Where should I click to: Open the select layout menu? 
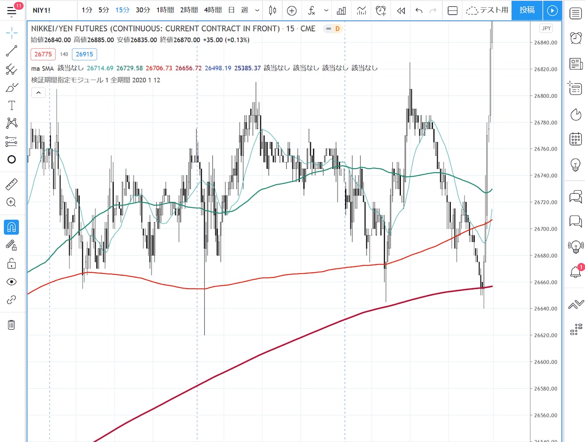[x=452, y=11]
